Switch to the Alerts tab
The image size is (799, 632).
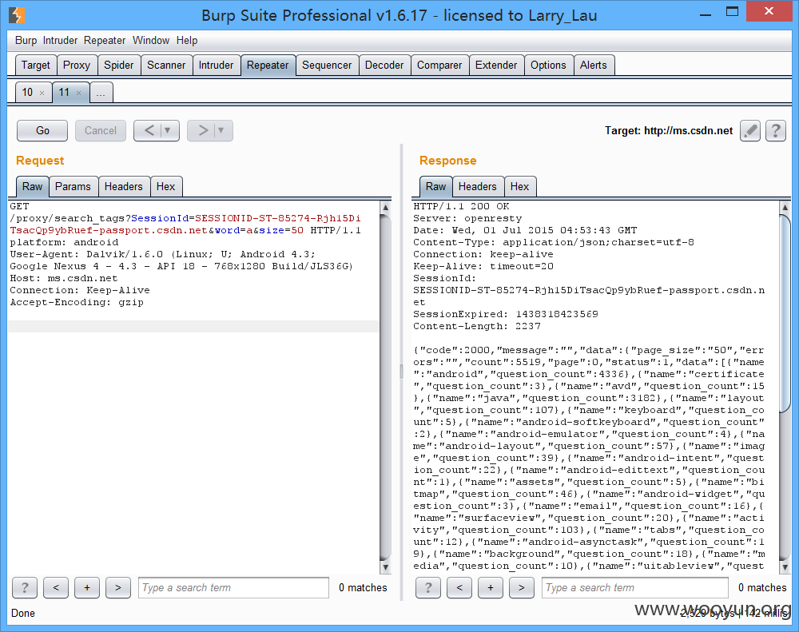click(x=594, y=66)
